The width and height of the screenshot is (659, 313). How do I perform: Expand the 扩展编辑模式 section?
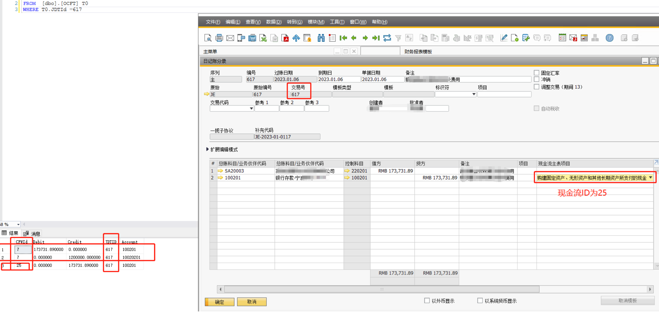coord(208,150)
